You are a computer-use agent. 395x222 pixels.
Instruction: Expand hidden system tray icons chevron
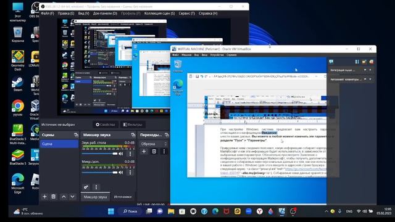pos(326,212)
